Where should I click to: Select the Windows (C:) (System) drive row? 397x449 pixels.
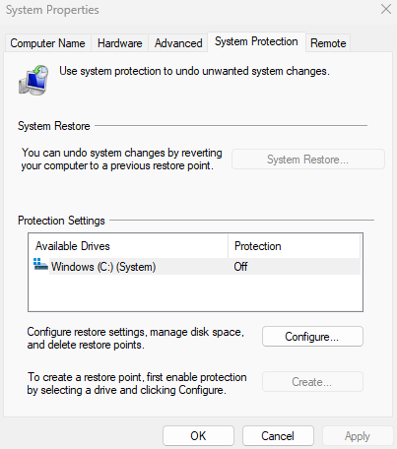point(196,267)
